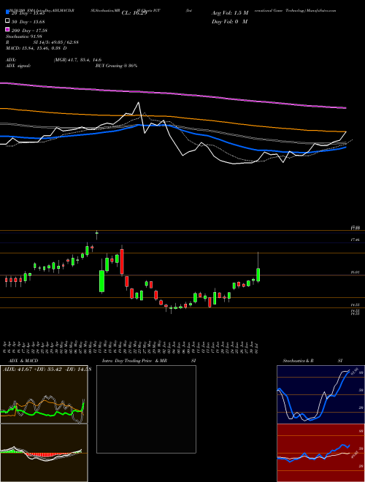
Task: Open the ADX indicator panel chart
Action: tap(44, 394)
